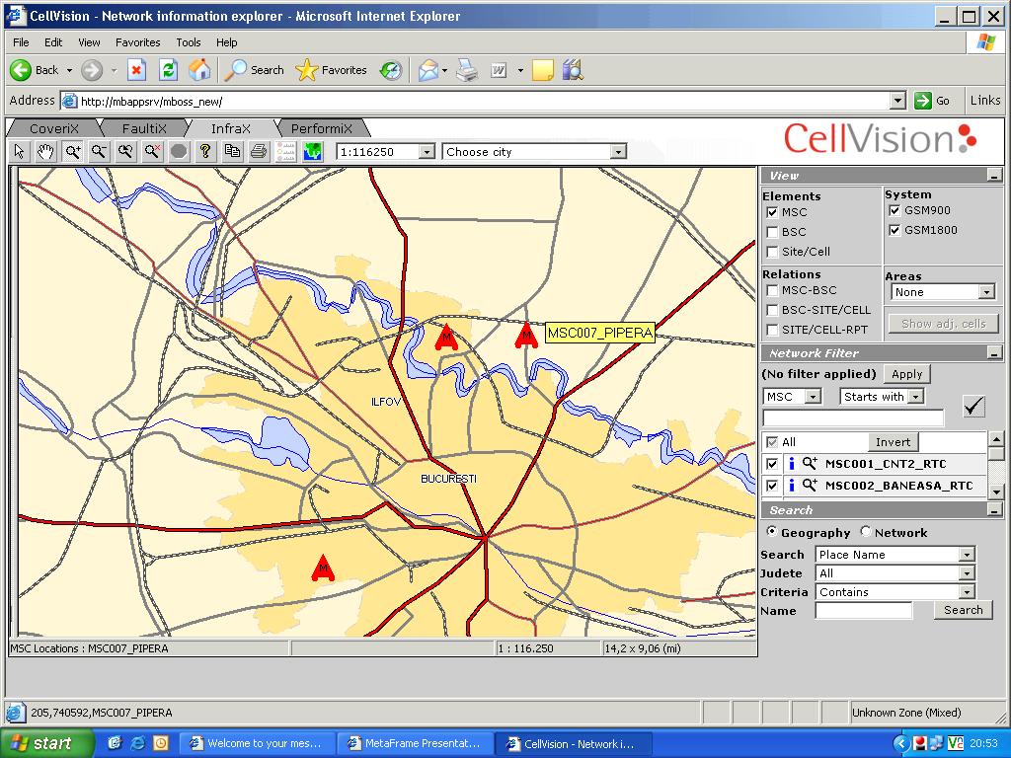Viewport: 1011px width, 758px height.
Task: Enable the BSC elements checkbox
Action: click(x=772, y=231)
